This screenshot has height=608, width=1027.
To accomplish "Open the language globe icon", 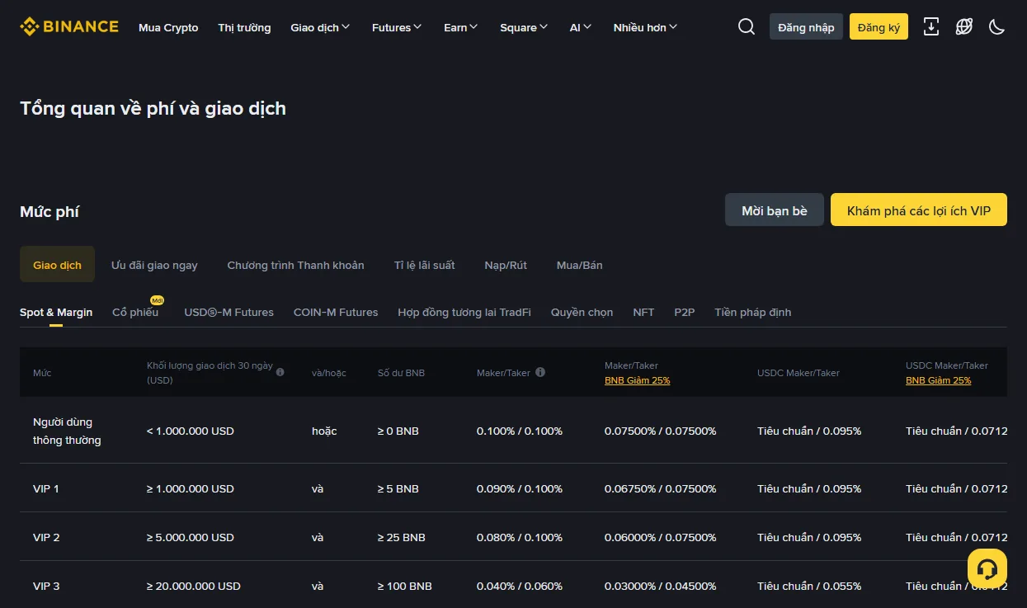I will coord(964,27).
